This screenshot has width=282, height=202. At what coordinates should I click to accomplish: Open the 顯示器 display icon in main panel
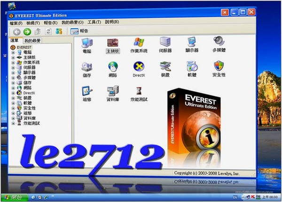192,45
